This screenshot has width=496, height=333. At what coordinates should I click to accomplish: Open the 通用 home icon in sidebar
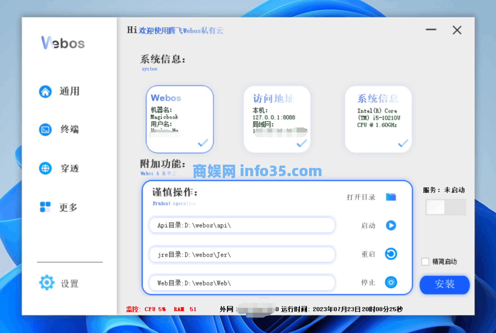pyautogui.click(x=45, y=92)
